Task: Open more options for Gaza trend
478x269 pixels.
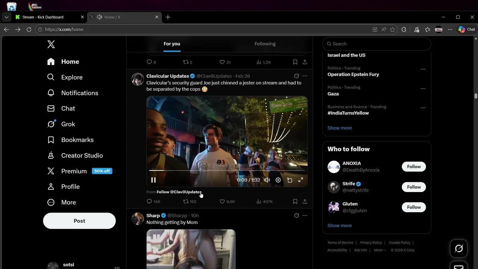Action: (423, 89)
